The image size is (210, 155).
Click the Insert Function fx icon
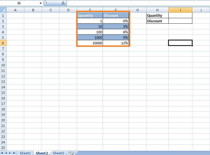(x=63, y=3)
